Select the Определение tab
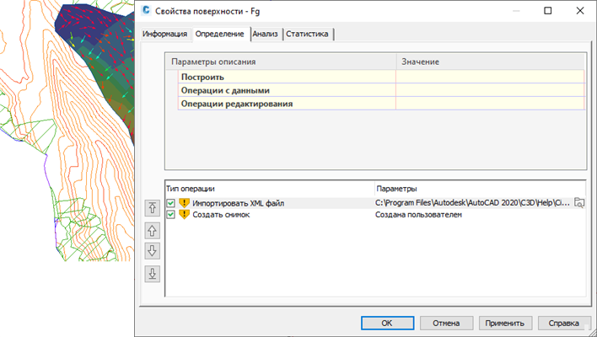The width and height of the screenshot is (597, 337). pos(220,34)
